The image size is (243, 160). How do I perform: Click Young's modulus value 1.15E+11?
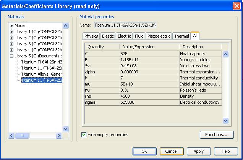click(x=150, y=60)
